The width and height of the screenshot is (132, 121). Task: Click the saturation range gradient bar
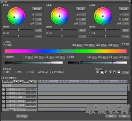click(34, 62)
